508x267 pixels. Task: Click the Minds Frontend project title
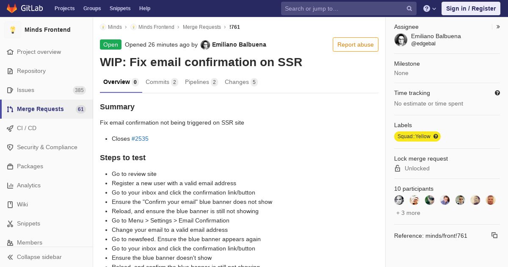point(47,30)
